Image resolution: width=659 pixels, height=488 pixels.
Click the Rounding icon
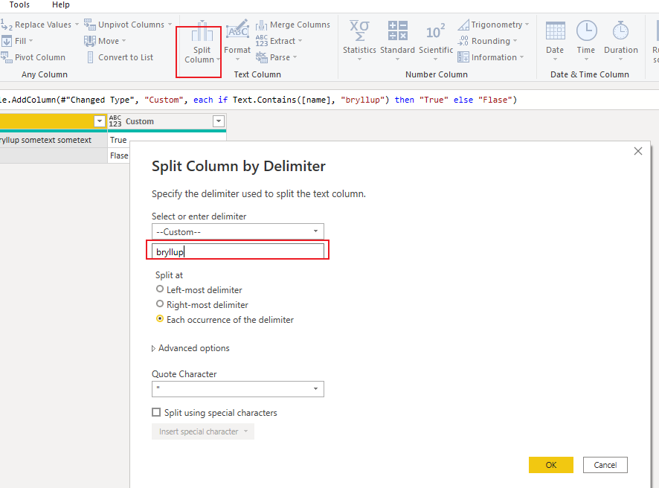tap(463, 41)
